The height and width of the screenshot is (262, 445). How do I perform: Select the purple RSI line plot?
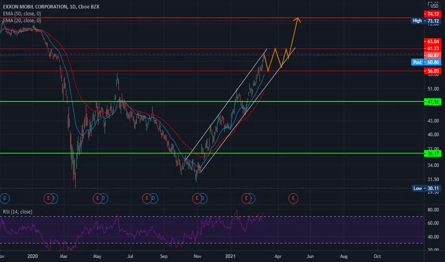[x=133, y=231]
